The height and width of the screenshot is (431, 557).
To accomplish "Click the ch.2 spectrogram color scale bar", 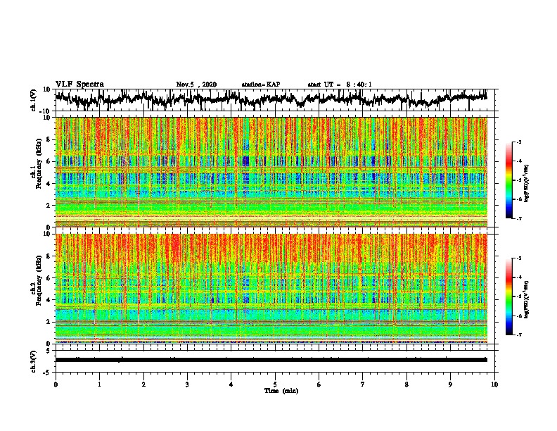I will [508, 296].
